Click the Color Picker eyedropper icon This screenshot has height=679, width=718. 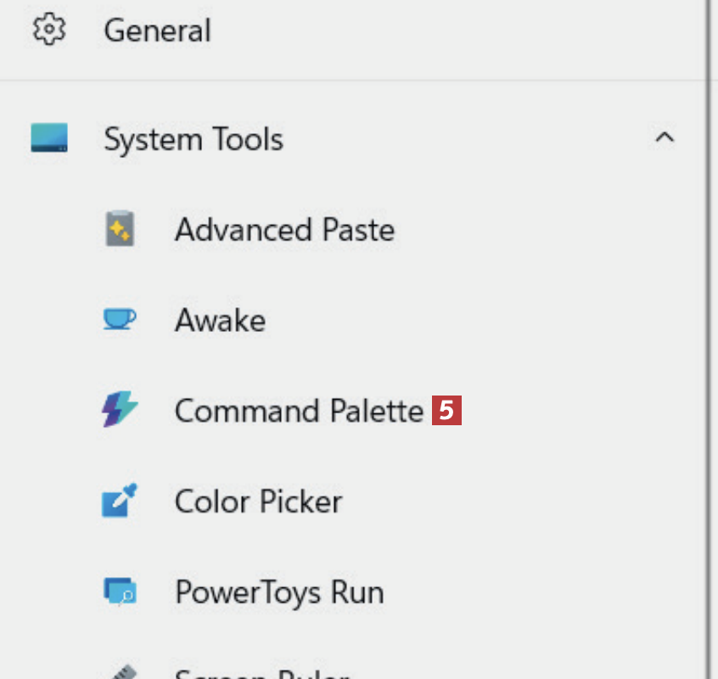pyautogui.click(x=120, y=501)
